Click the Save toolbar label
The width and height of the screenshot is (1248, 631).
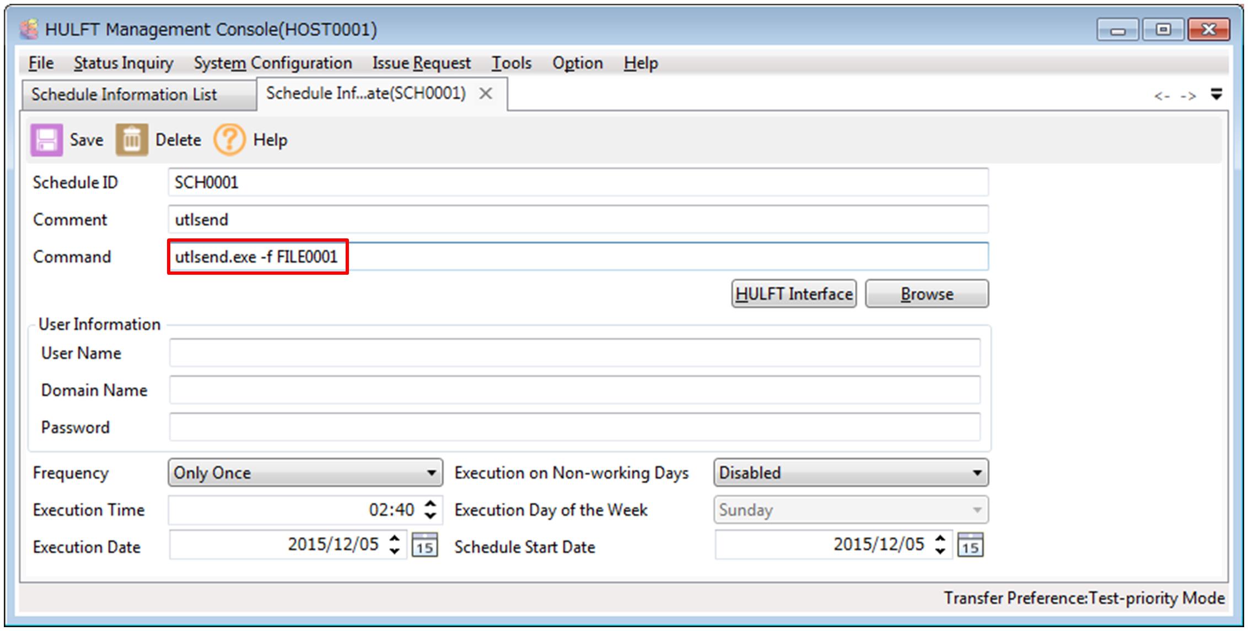87,140
